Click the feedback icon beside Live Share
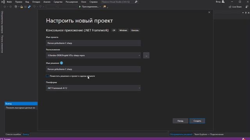Image resolution: width=250 pixels, height=140 pixels. (x=247, y=7)
